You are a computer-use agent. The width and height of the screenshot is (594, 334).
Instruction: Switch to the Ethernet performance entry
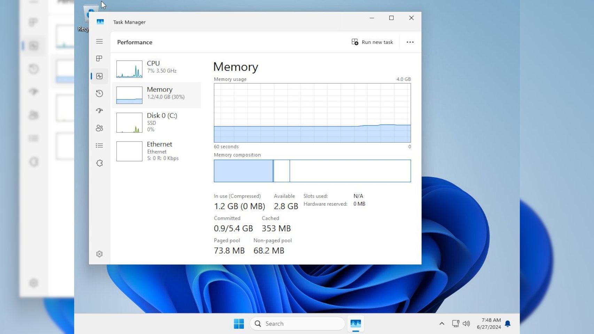click(157, 151)
